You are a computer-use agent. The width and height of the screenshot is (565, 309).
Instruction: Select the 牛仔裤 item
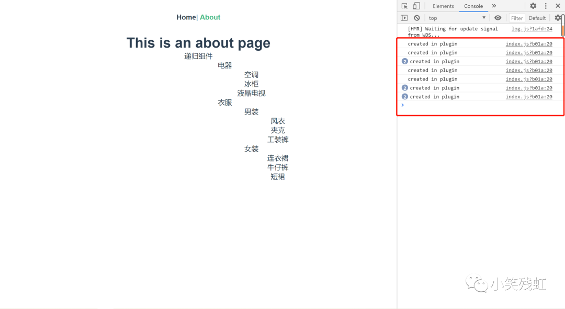pyautogui.click(x=277, y=167)
